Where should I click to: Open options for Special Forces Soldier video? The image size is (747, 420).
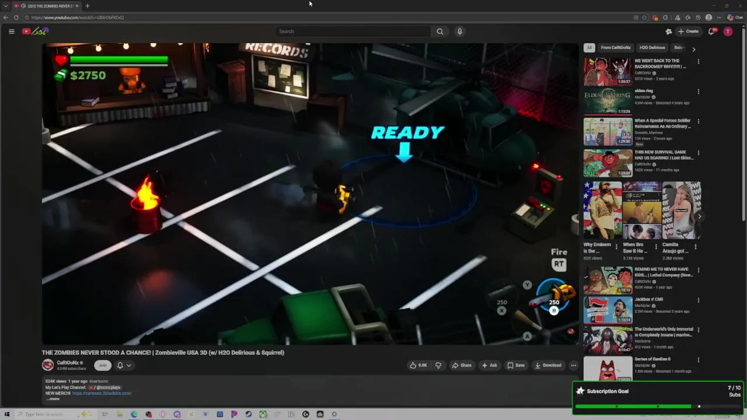pos(699,121)
